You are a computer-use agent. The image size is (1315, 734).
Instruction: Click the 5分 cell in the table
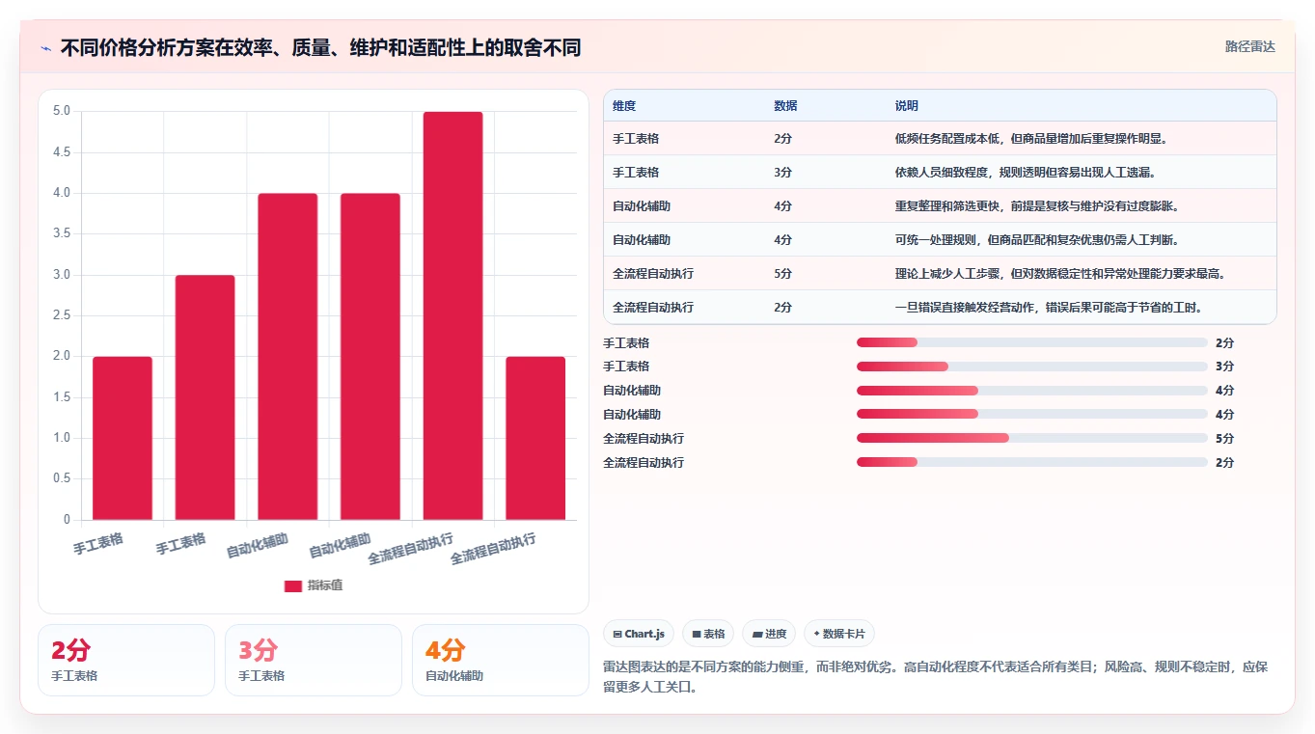click(783, 274)
